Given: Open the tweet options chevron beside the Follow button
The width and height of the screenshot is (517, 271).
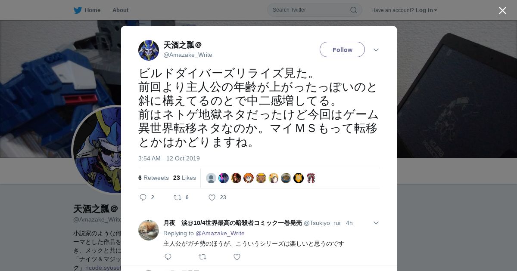Looking at the screenshot, I should pos(376,50).
